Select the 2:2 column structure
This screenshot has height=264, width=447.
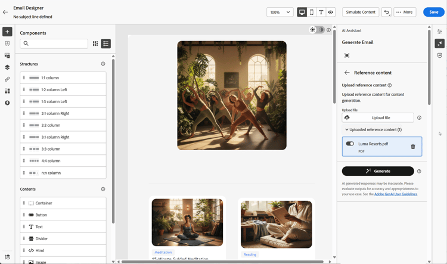tap(63, 125)
